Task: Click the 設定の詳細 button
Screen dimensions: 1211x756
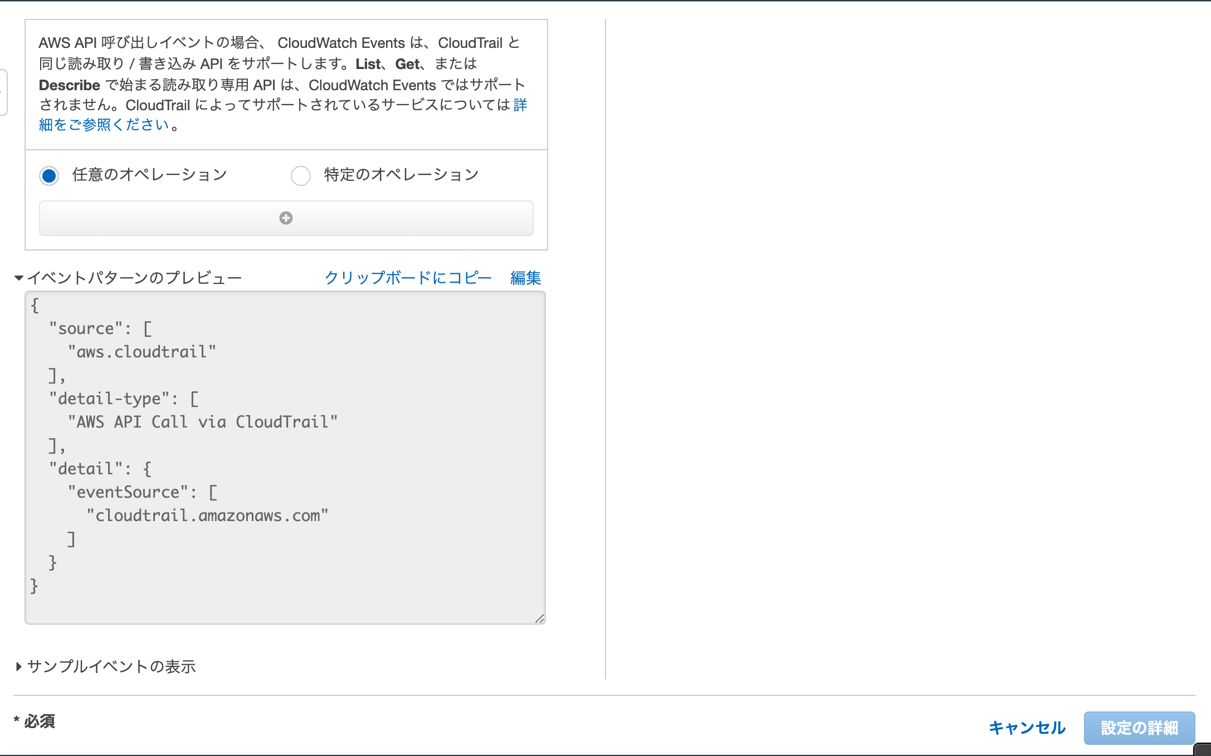Action: 1139,728
